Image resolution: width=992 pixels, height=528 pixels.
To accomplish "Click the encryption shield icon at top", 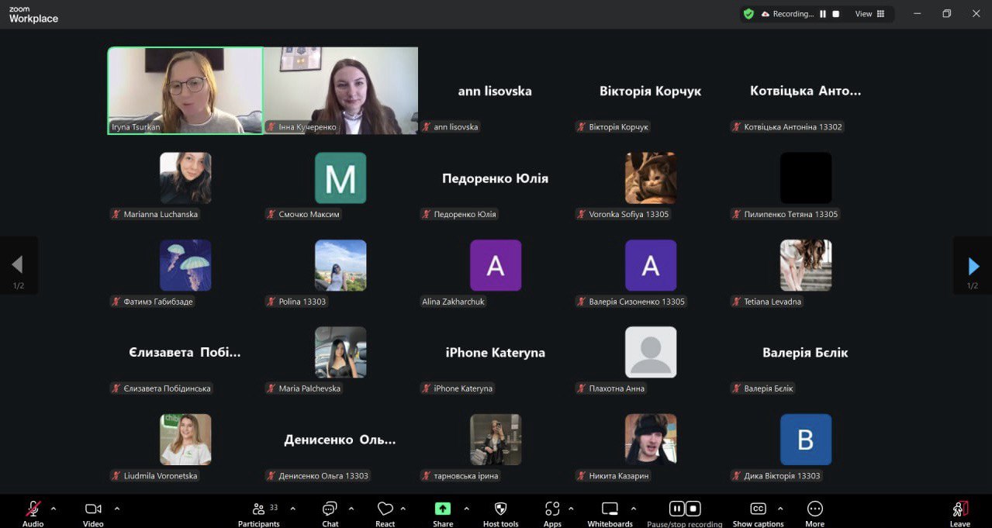I will click(x=748, y=14).
